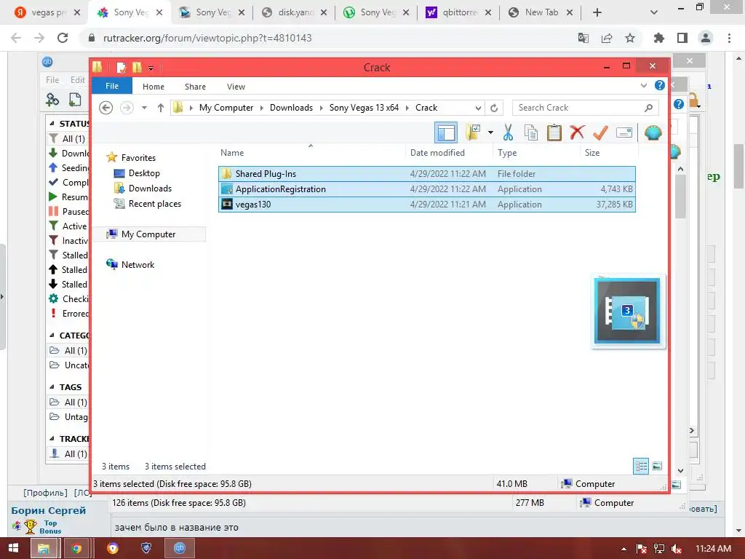The image size is (745, 559).
Task: Click the red X Delete icon
Action: (x=577, y=132)
